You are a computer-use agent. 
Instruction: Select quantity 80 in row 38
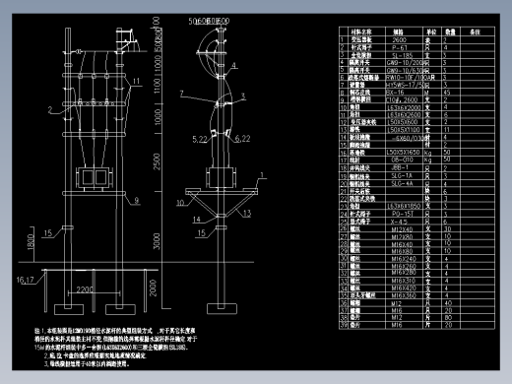point(448,318)
